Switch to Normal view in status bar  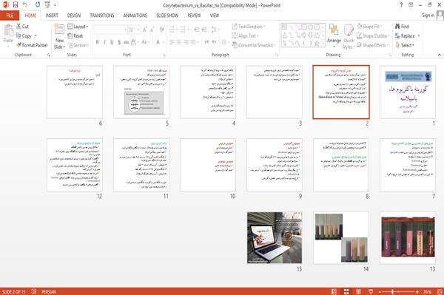(334, 291)
